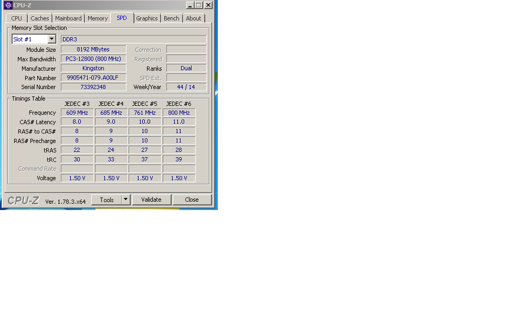Click the empty Registered field
529x330 pixels.
(x=186, y=59)
